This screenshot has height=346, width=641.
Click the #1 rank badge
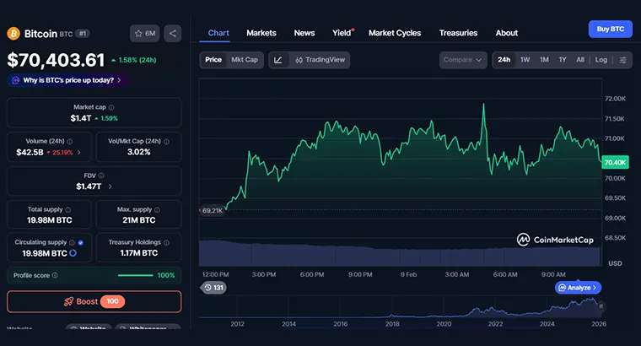pos(83,34)
